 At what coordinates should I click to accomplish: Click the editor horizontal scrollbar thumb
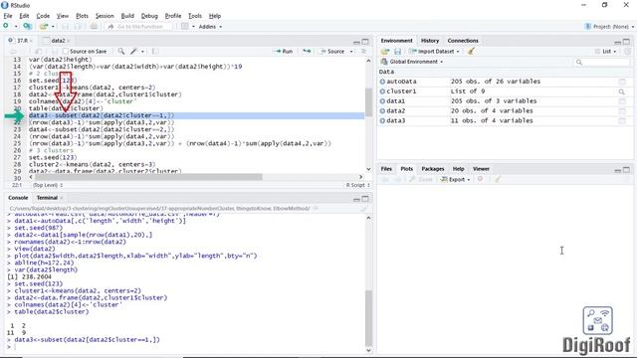148,177
